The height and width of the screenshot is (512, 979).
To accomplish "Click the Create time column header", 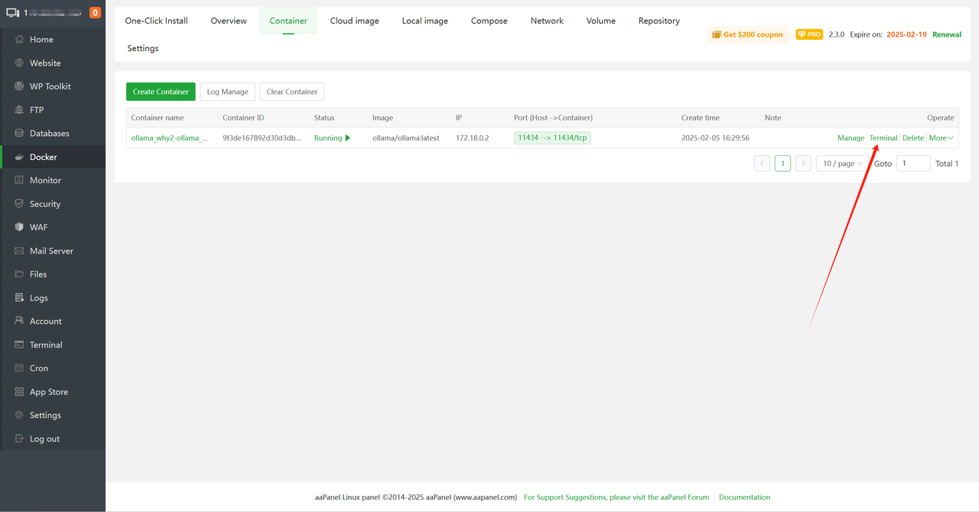I will (x=701, y=118).
